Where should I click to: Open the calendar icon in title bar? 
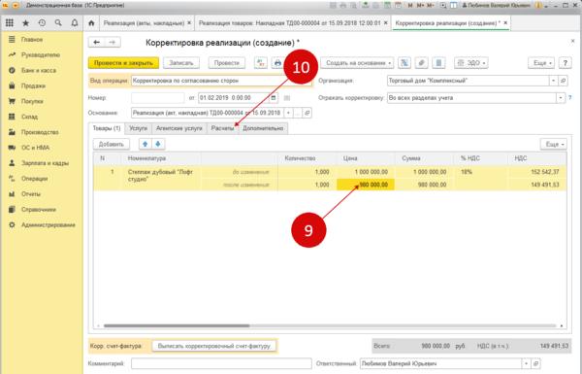click(398, 5)
